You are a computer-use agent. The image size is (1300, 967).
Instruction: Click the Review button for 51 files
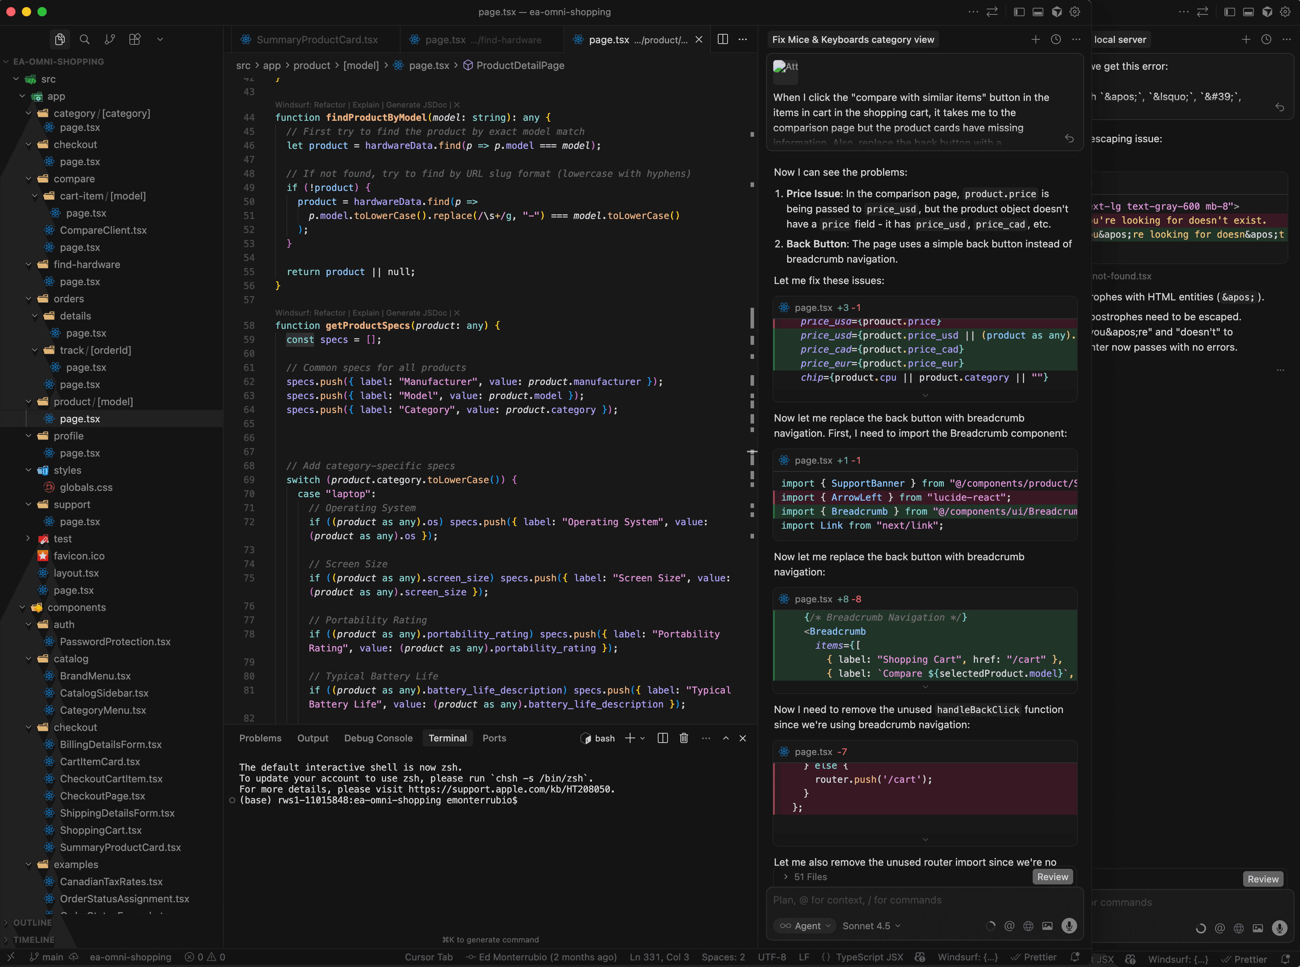(x=1053, y=876)
